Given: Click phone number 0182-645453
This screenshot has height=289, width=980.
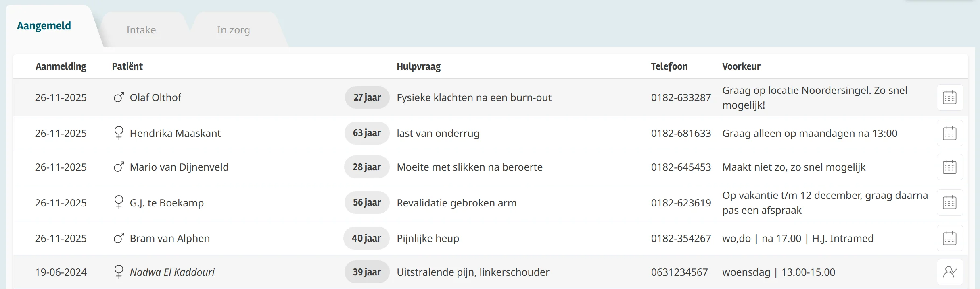Looking at the screenshot, I should point(681,167).
